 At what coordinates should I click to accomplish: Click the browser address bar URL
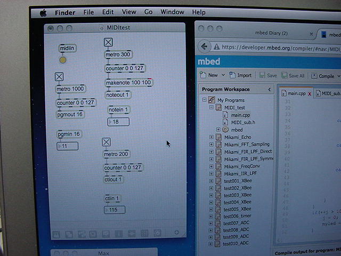click(281, 48)
